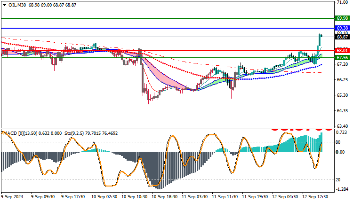Viewport: 353px width, 202px height.
Task: Click the 10 Sep 10:30 time label
Action: coord(135,197)
